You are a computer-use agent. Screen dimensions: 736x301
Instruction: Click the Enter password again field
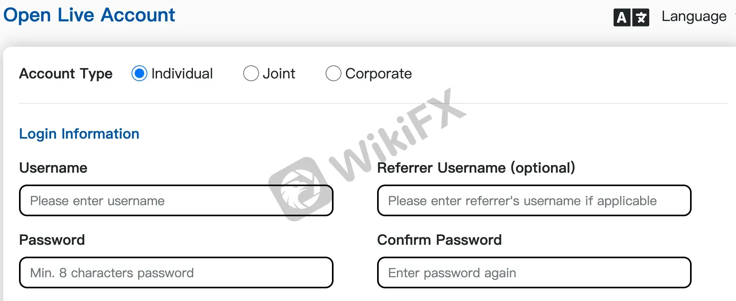(x=534, y=272)
